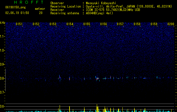Screen dimensions: 177x112
Task: Select the file name 06190150.png
Action: 15,7
